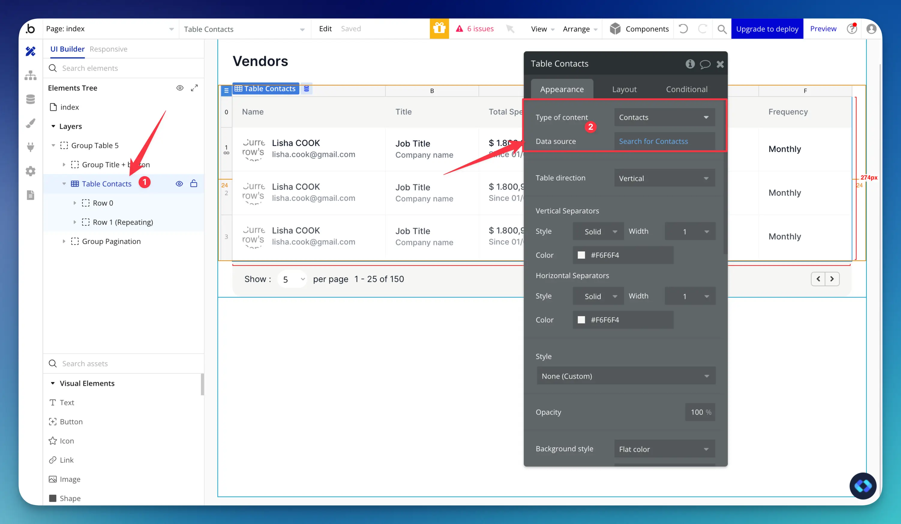Open the Page index dropdown

point(110,29)
